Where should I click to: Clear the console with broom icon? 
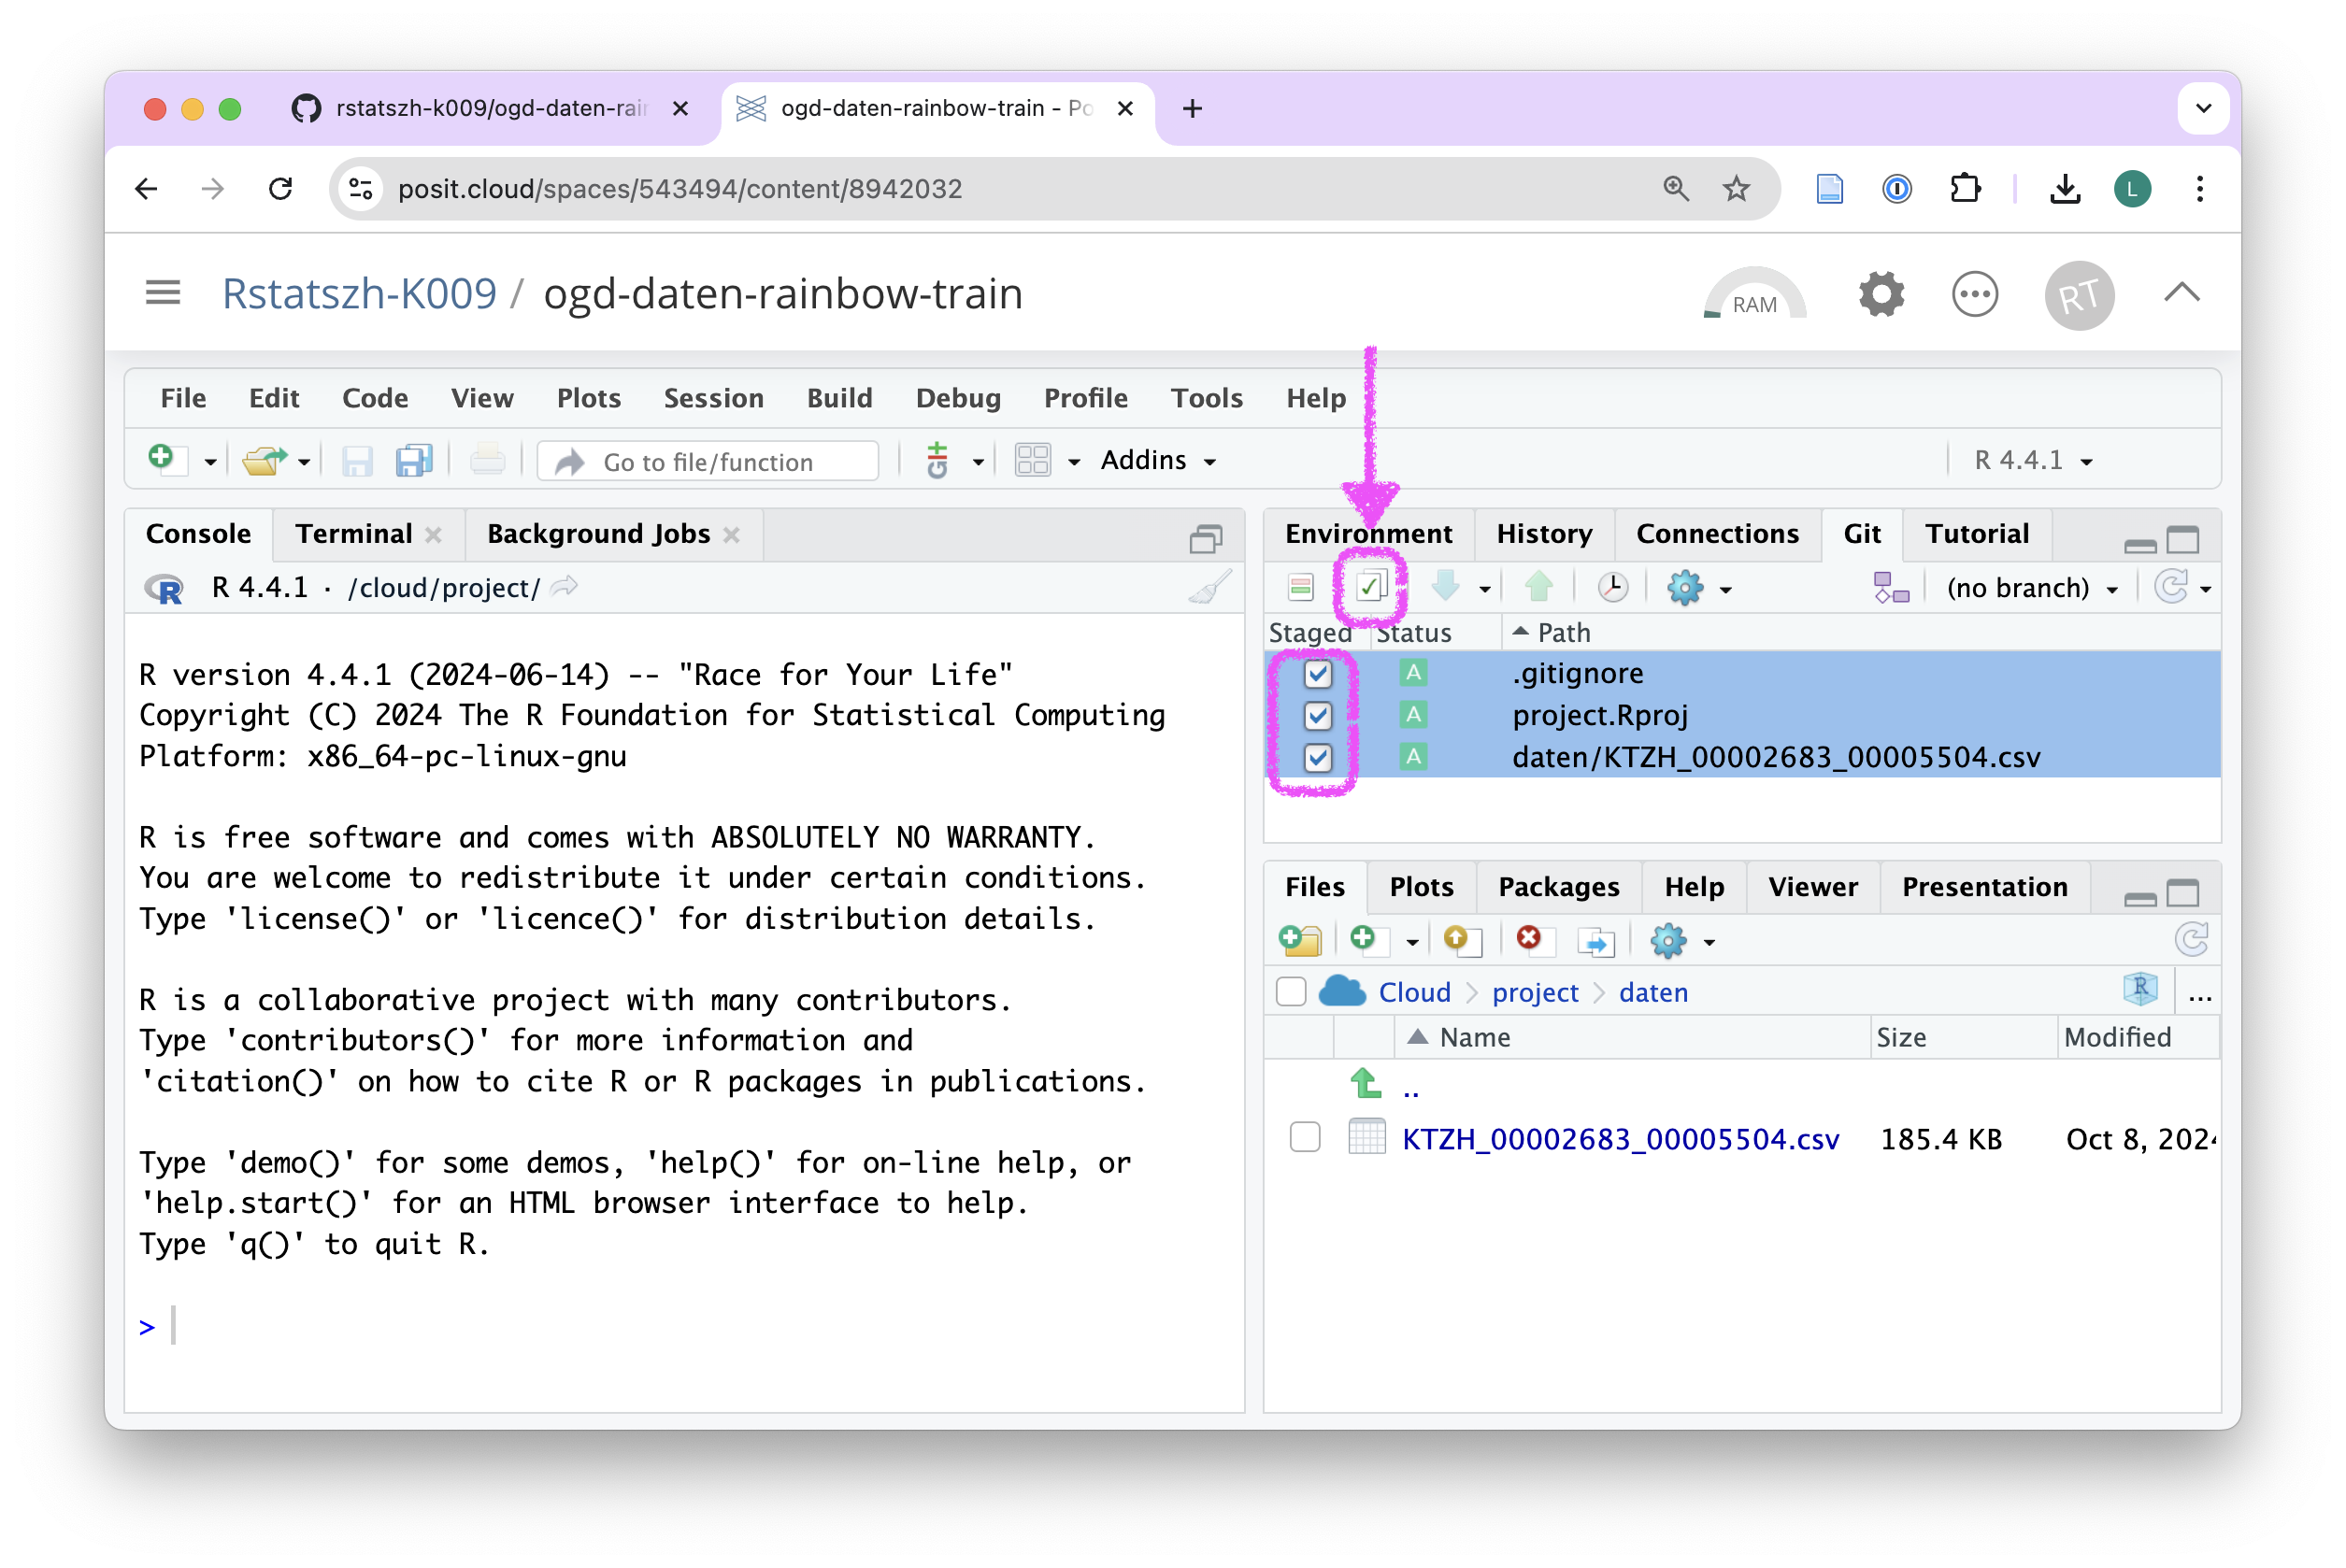point(1209,588)
